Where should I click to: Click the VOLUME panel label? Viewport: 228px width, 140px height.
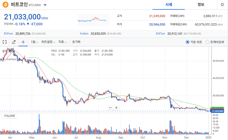[9, 116]
